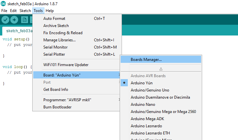Viewport: 238px width, 140px height.
Task: Open Manage Libraries from the menu
Action: pyautogui.click(x=77, y=40)
